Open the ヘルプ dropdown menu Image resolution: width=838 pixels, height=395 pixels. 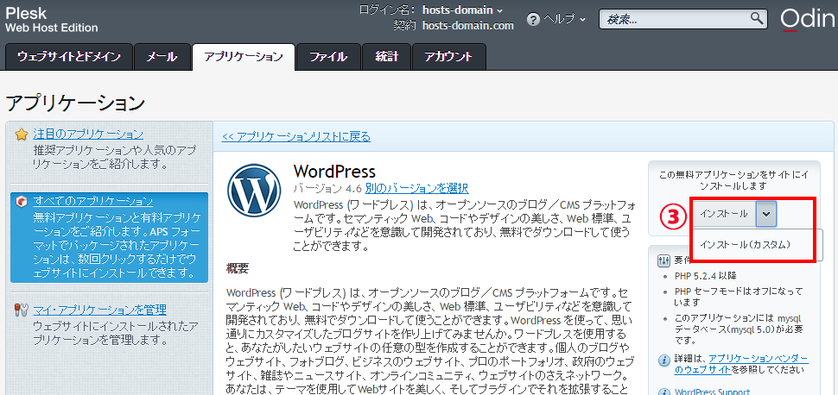pos(564,19)
